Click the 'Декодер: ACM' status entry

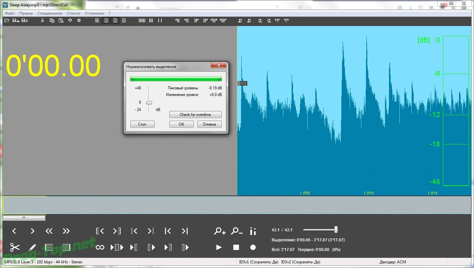(x=393, y=262)
